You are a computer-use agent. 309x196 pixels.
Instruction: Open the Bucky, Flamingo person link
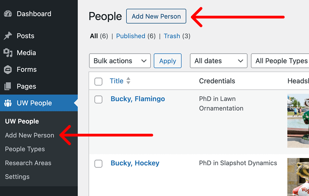[138, 99]
